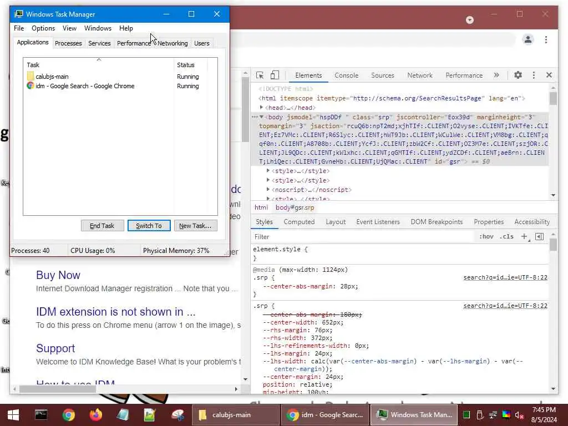Open the Support search result link
Screen dimensions: 568x426
pos(55,348)
